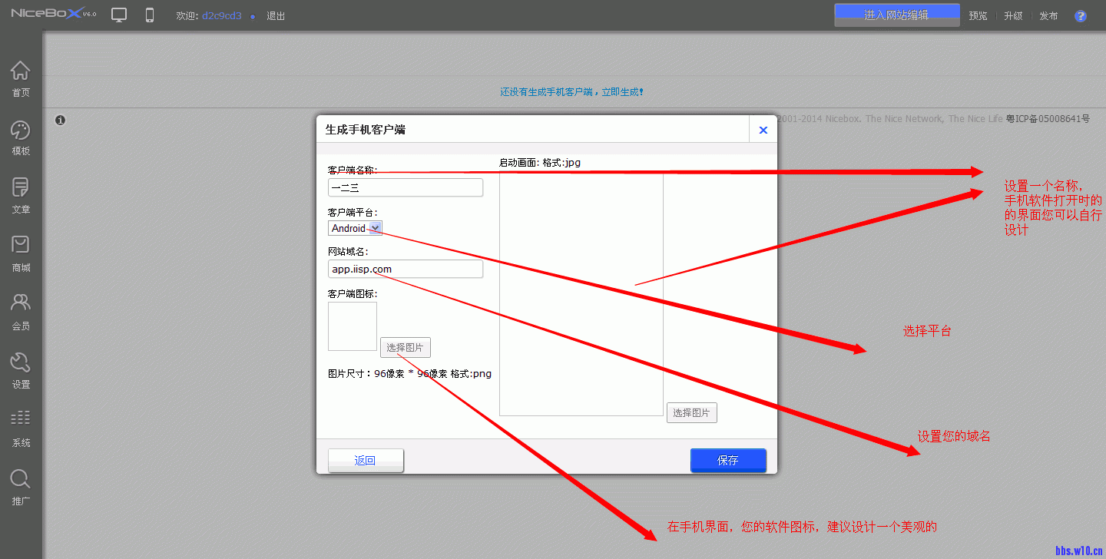Open the 会员 members section
This screenshot has width=1106, height=559.
click(x=21, y=310)
